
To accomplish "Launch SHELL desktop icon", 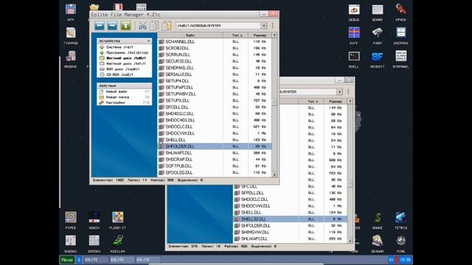I will pos(354,59).
